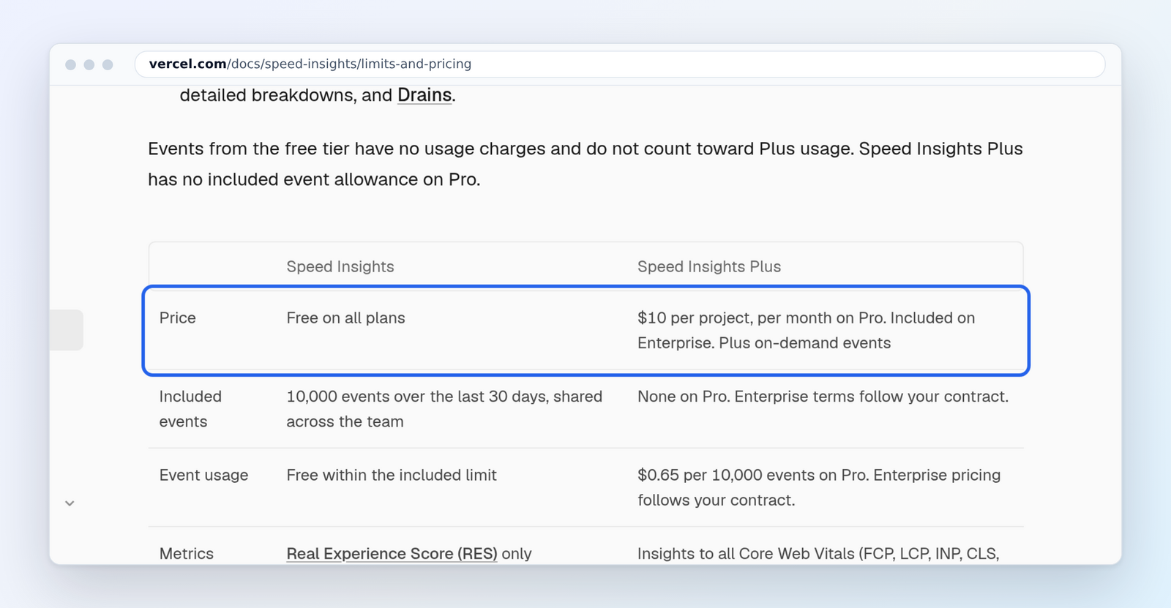Open the Drains documentation link
This screenshot has height=608, width=1171.
tap(424, 95)
